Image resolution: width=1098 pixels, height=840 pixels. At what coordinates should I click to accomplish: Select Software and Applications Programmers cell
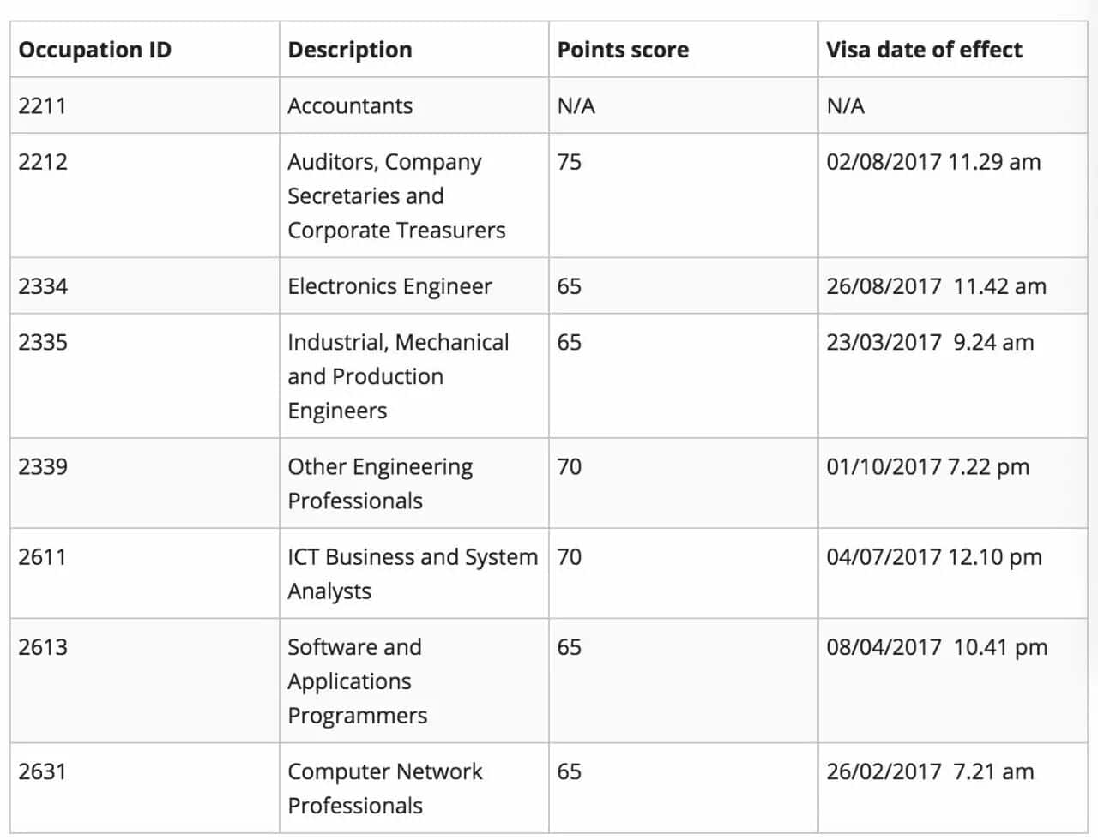tap(414, 681)
